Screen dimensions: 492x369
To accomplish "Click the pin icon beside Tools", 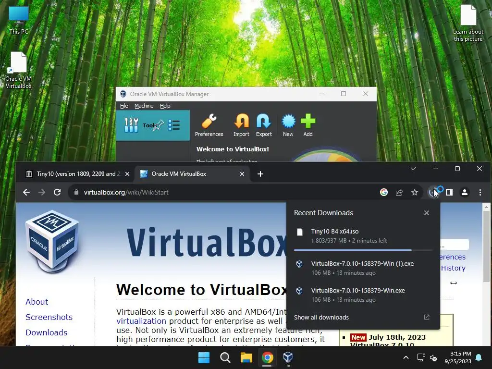I will [x=158, y=125].
